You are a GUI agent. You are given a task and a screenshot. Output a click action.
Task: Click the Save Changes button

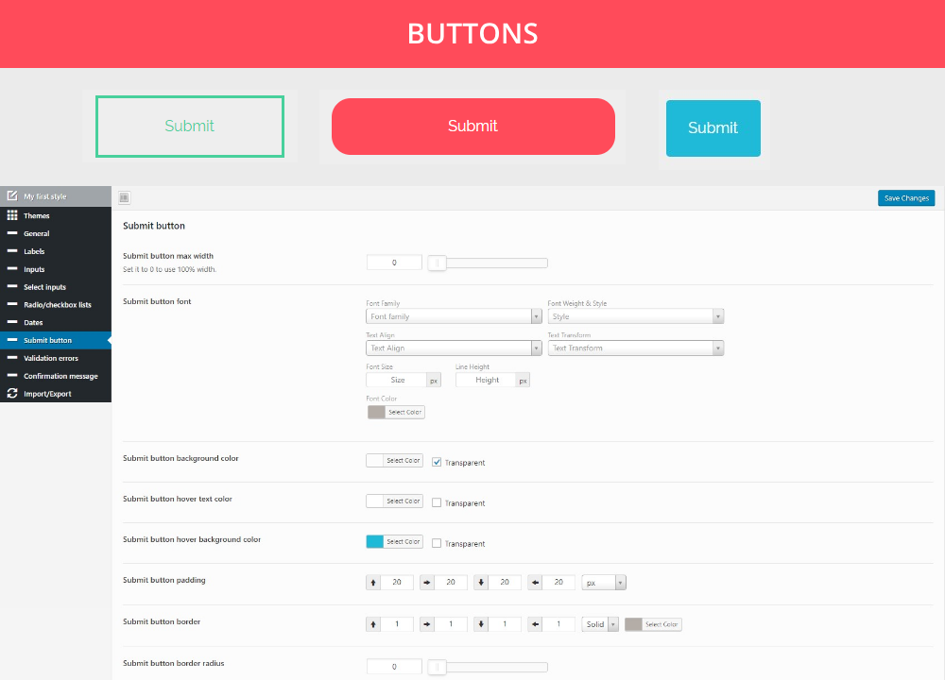pos(906,198)
